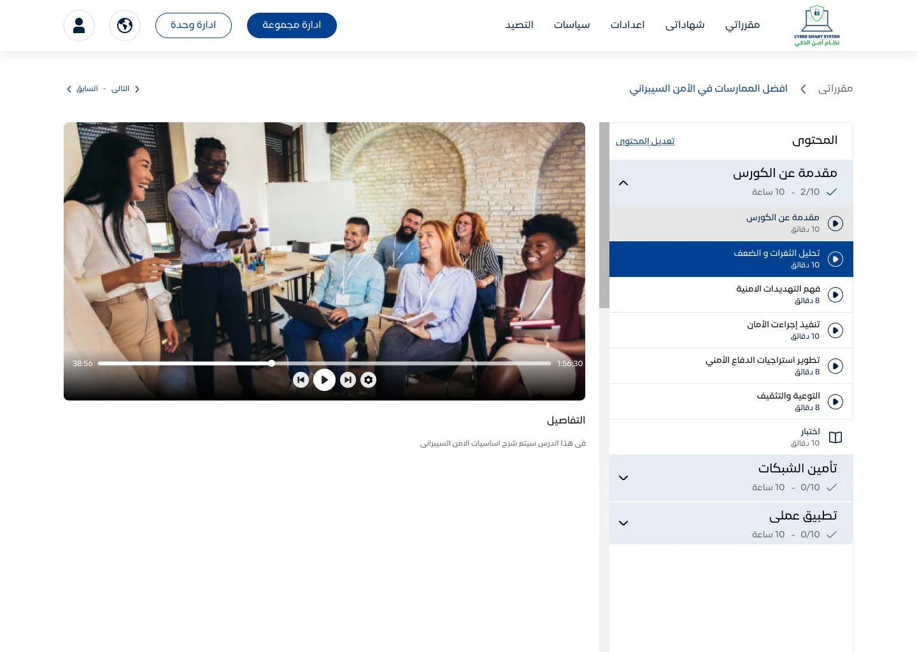The height and width of the screenshot is (652, 917).
Task: Skip to next track in video player
Action: coord(348,380)
